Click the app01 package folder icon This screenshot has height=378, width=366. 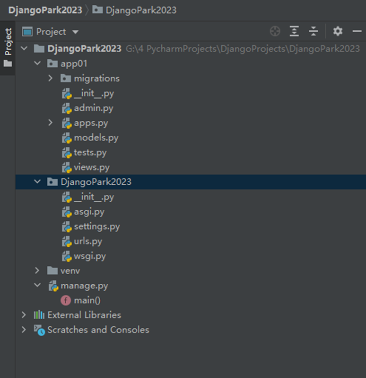tap(52, 63)
